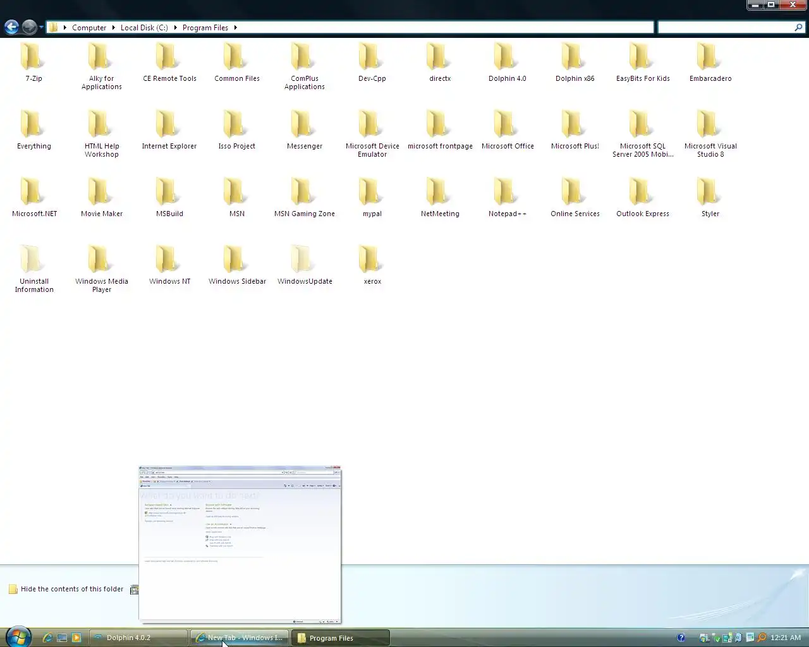Click Show Desktop in Quick Launch
The width and height of the screenshot is (809, 647).
pyautogui.click(x=62, y=638)
